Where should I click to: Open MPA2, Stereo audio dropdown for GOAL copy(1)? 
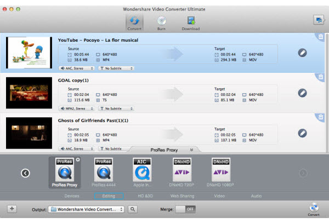77,108
